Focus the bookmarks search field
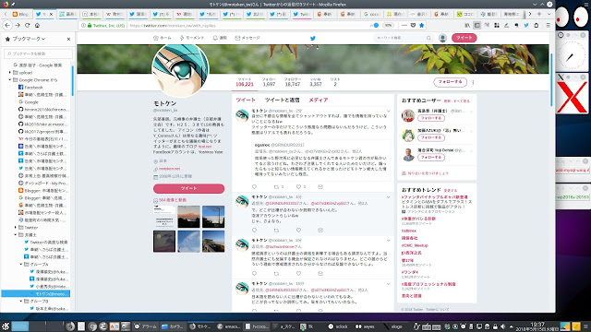The height and width of the screenshot is (332, 591). click(38, 53)
